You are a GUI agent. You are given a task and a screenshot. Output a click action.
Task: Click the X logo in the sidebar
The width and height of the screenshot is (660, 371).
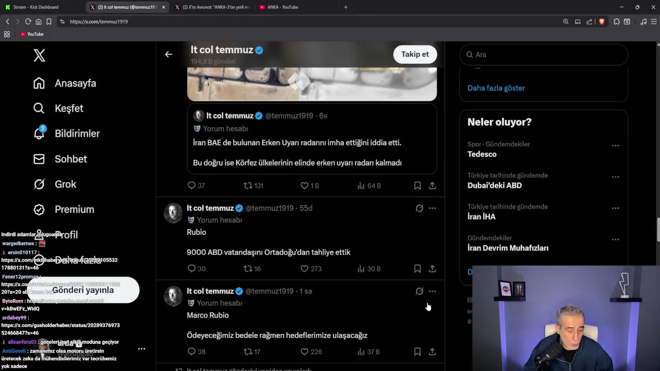[39, 55]
